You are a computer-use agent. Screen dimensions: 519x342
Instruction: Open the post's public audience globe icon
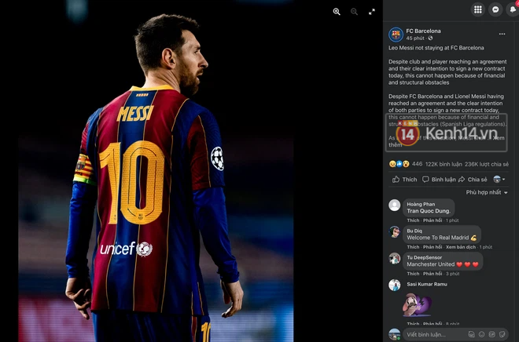click(430, 38)
